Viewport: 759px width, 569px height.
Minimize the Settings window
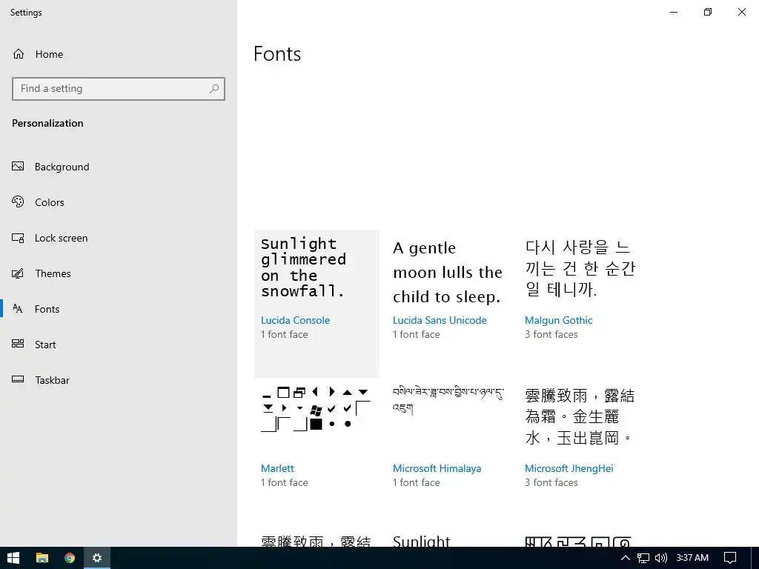click(x=674, y=12)
